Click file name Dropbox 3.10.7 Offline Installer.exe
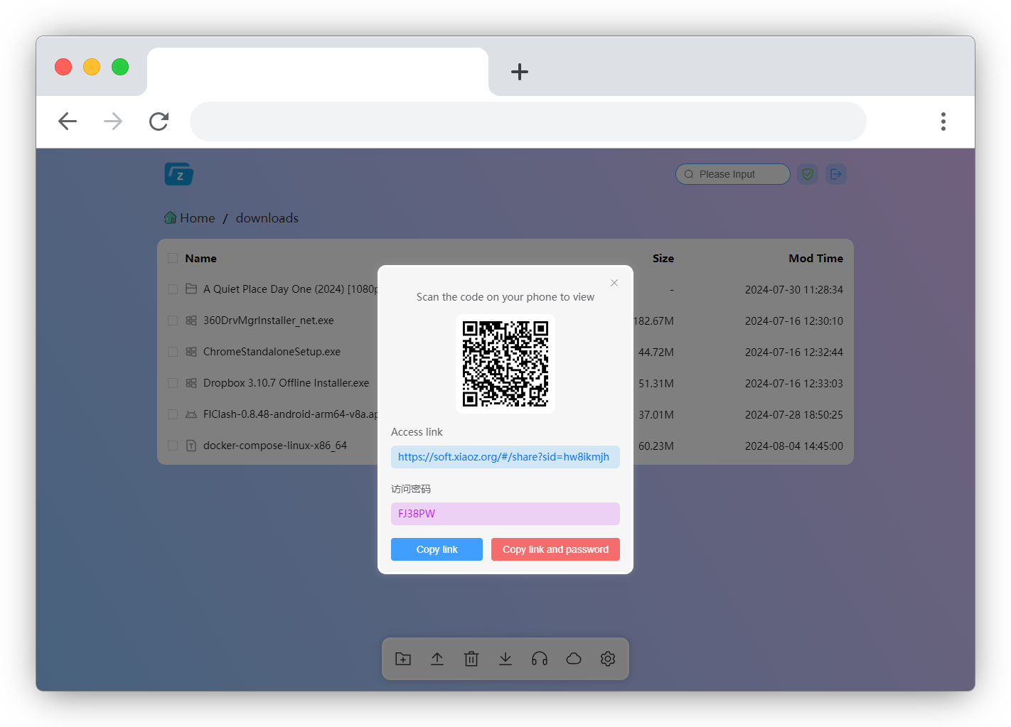This screenshot has height=727, width=1011. [x=287, y=383]
